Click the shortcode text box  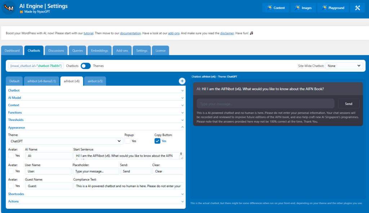[36, 66]
